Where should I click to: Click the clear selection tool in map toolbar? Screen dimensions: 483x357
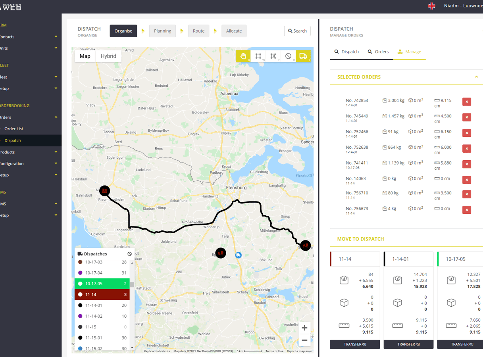click(x=288, y=56)
